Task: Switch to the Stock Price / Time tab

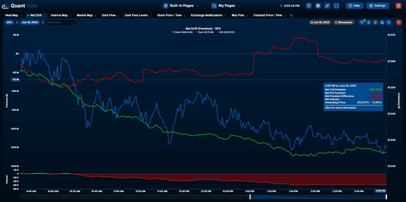Action: click(170, 15)
